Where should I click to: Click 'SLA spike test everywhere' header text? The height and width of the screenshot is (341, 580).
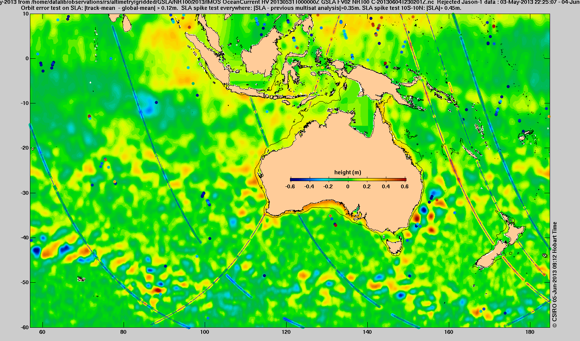[x=216, y=8]
